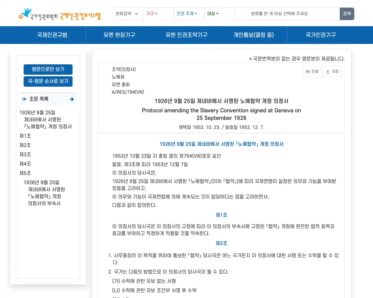Open the 유엔 헌장기구 menu
The width and height of the screenshot is (373, 298).
(119, 35)
